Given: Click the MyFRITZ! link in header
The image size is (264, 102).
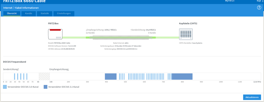Looking at the screenshot, I should tap(230, 1).
